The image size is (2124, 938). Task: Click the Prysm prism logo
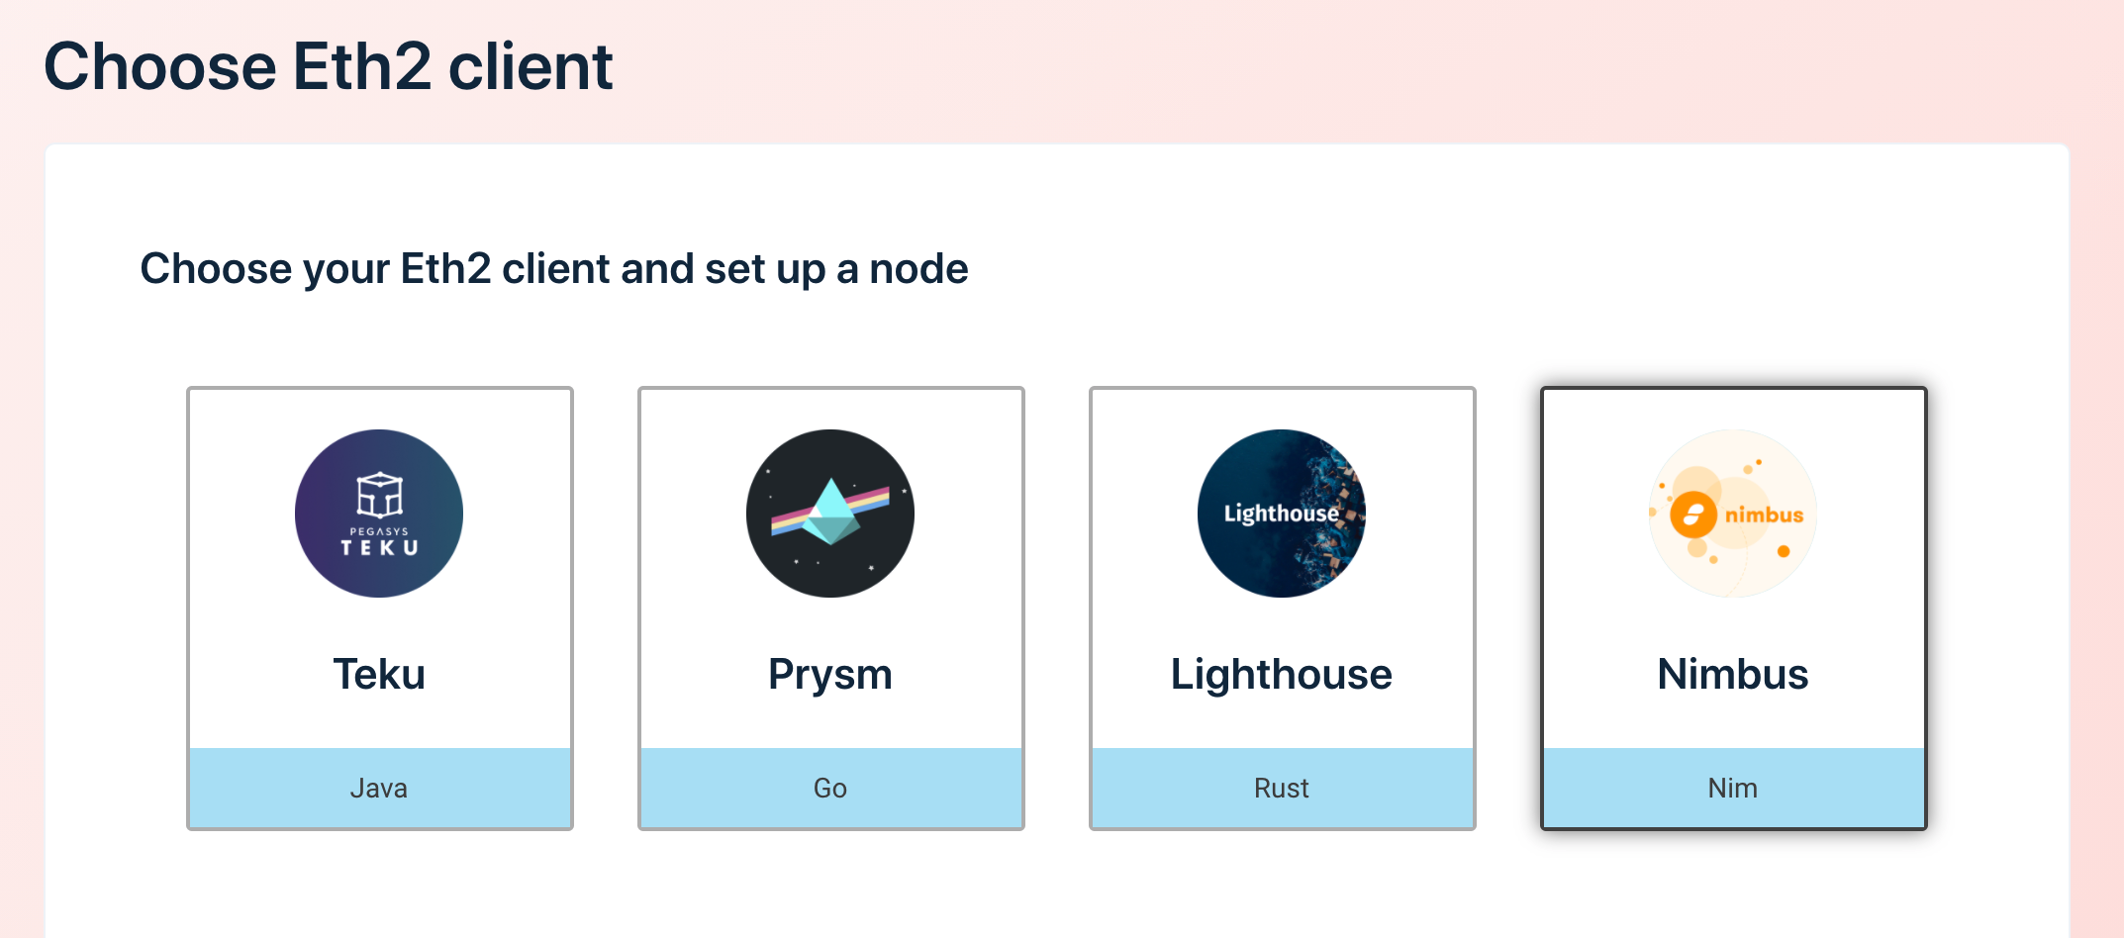coord(830,513)
